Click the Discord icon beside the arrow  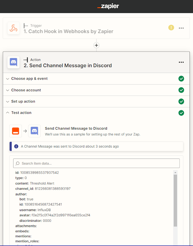point(34,131)
